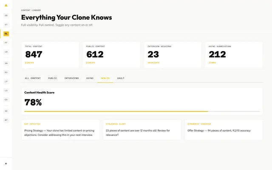Open the Gap Detected pricing strategy card
The image size is (272, 170).
pos(60,130)
